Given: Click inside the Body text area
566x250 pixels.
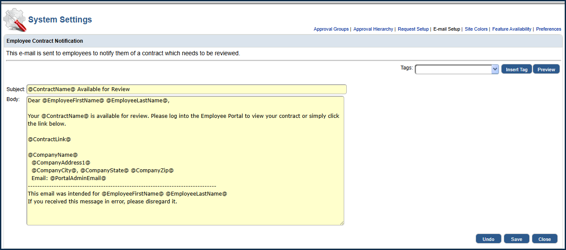Looking at the screenshot, I should [x=185, y=161].
